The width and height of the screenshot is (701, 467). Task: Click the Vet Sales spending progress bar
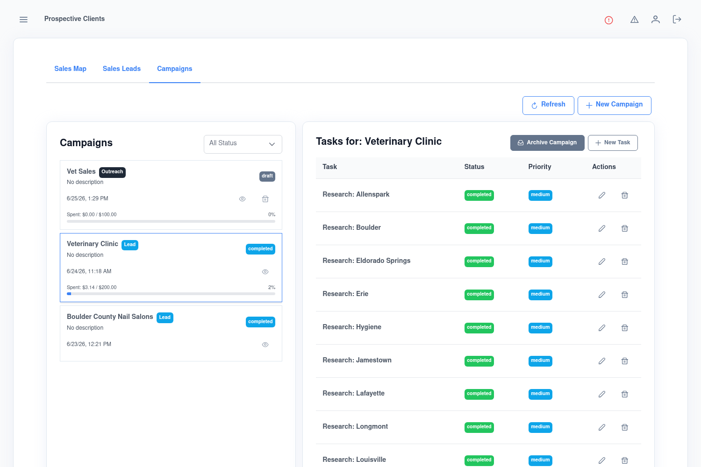click(x=171, y=221)
